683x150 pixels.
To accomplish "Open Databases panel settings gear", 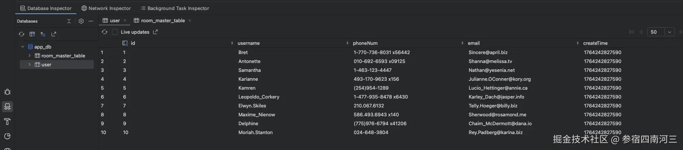I will click(81, 21).
